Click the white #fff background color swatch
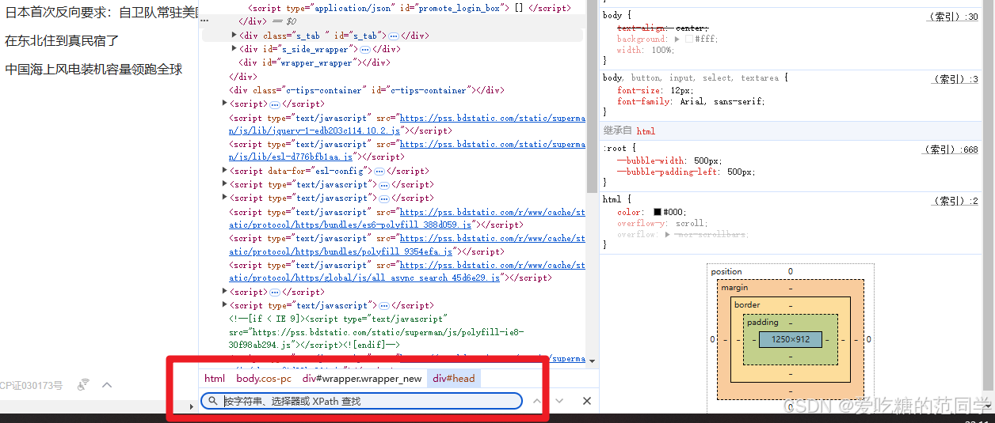995x423 pixels. pyautogui.click(x=689, y=39)
